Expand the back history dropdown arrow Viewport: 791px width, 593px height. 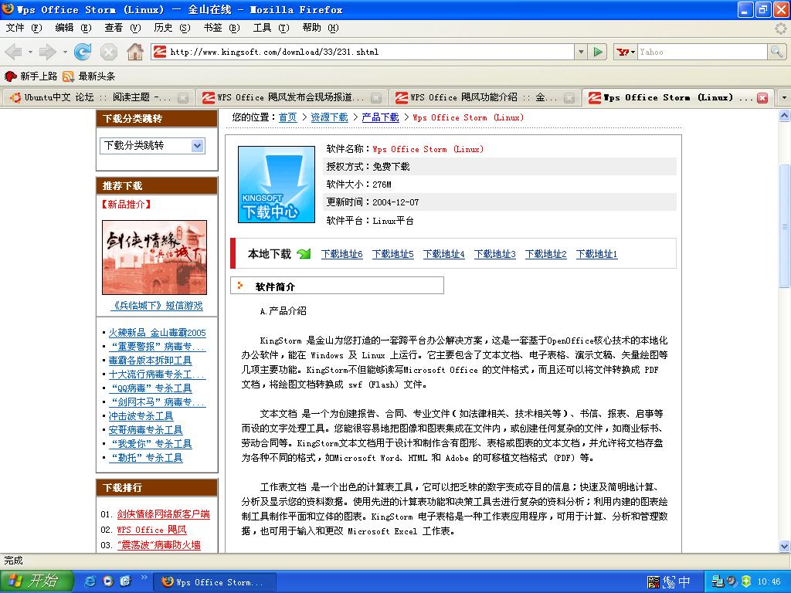coord(30,52)
